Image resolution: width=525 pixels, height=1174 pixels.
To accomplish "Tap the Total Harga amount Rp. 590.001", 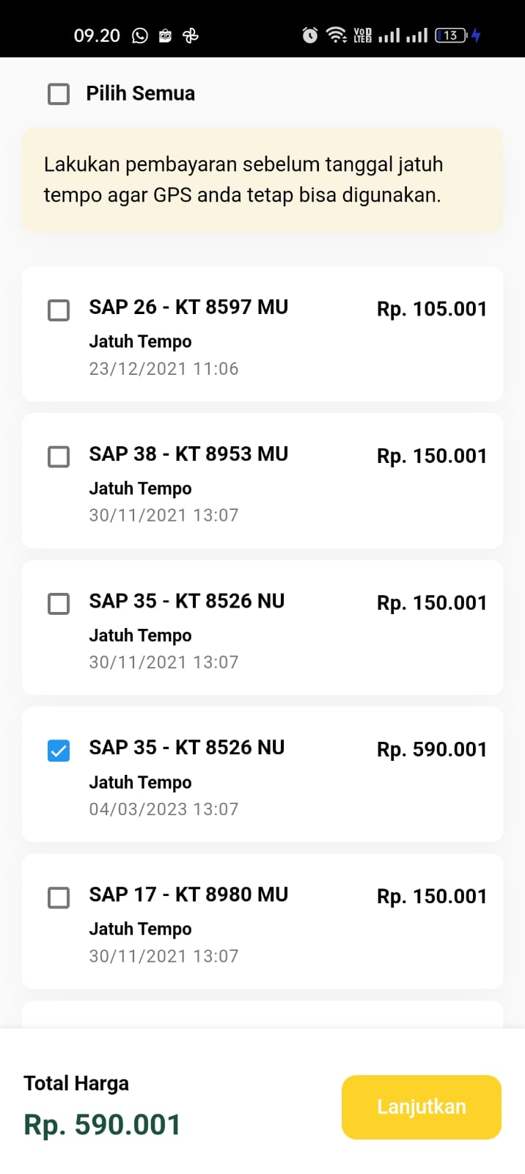I will pos(102,1125).
